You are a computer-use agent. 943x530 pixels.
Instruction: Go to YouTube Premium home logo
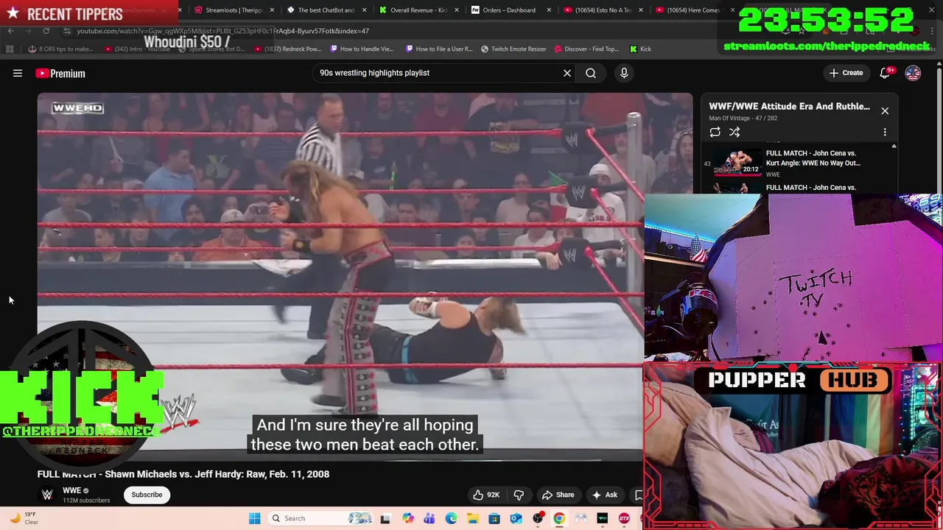[60, 73]
